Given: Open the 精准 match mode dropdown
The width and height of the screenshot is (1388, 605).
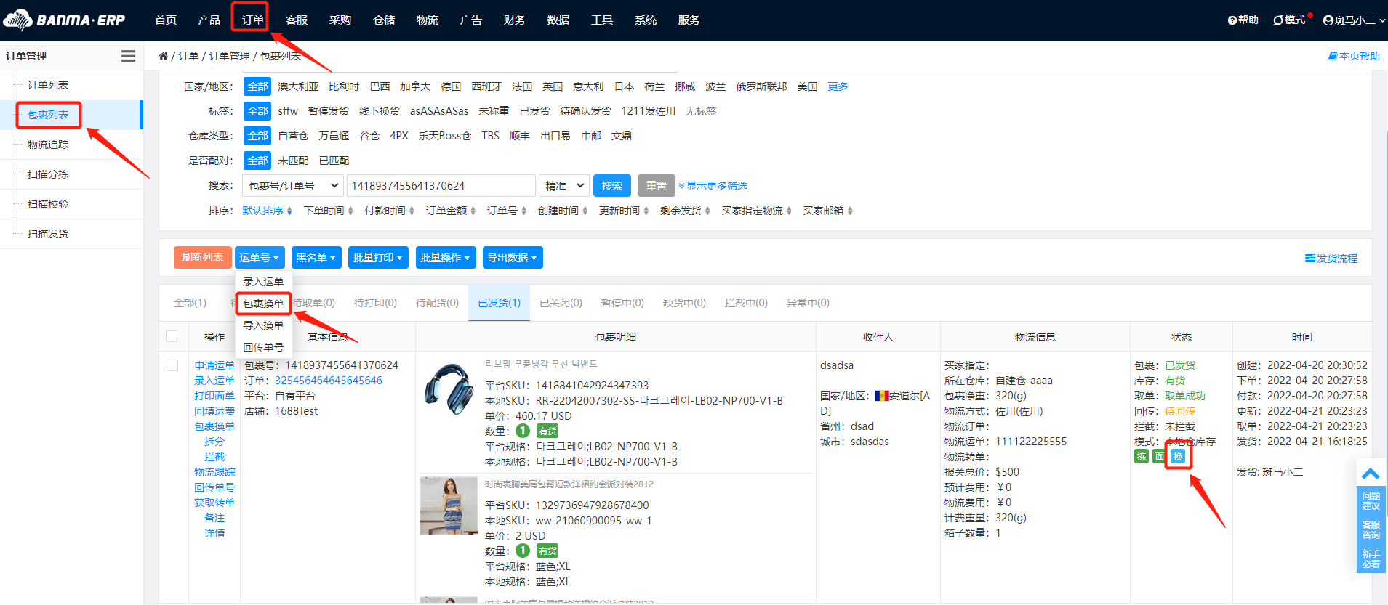Looking at the screenshot, I should coord(564,186).
